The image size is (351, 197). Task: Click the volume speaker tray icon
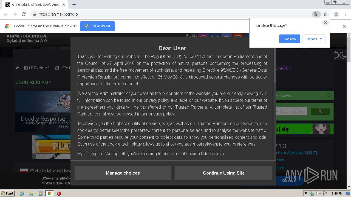(x=318, y=193)
